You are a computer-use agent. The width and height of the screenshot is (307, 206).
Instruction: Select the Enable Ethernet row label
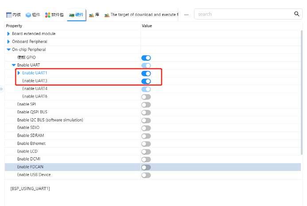31,144
